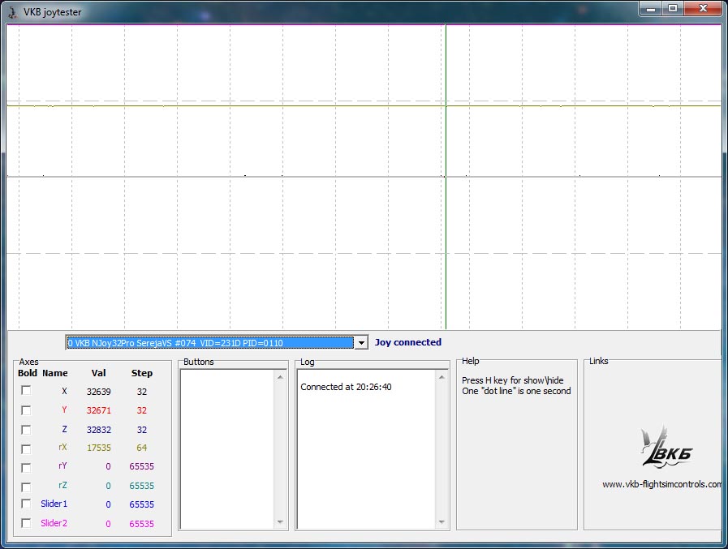728x549 pixels.
Task: Click the Buttons list scroll up arrow
Action: (281, 377)
